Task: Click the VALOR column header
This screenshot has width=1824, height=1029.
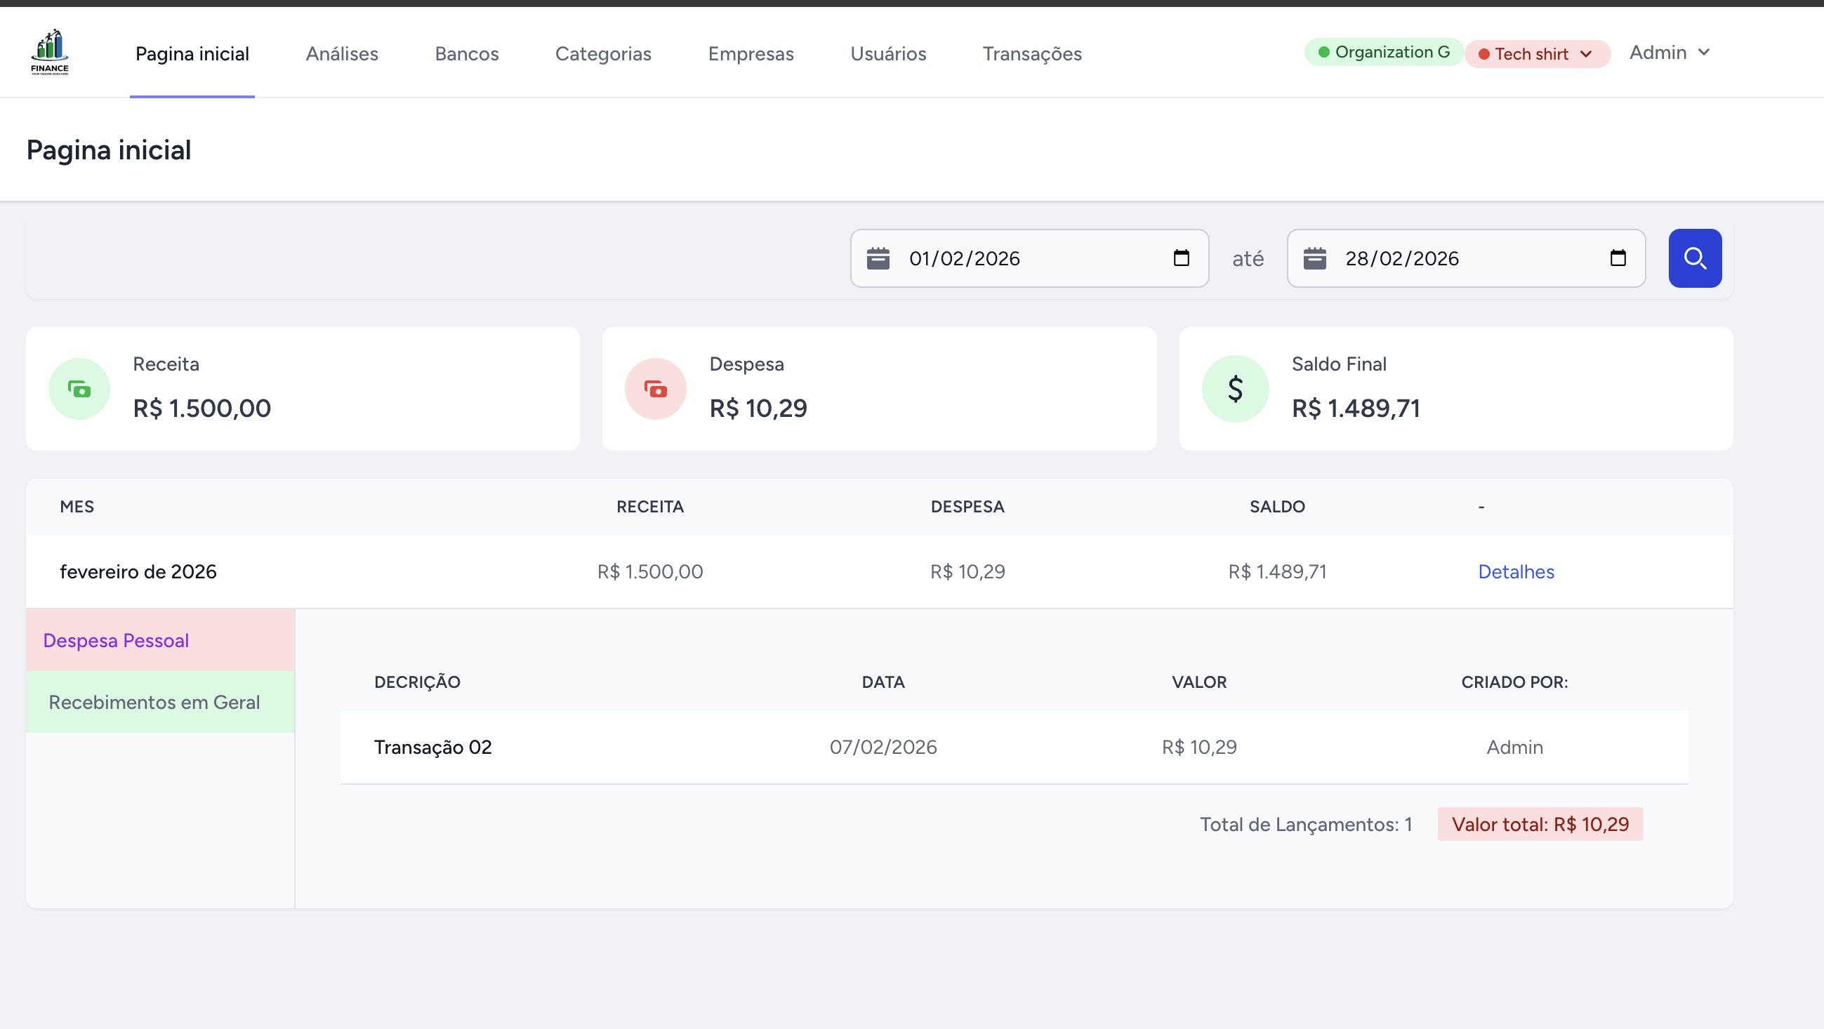Action: point(1198,682)
